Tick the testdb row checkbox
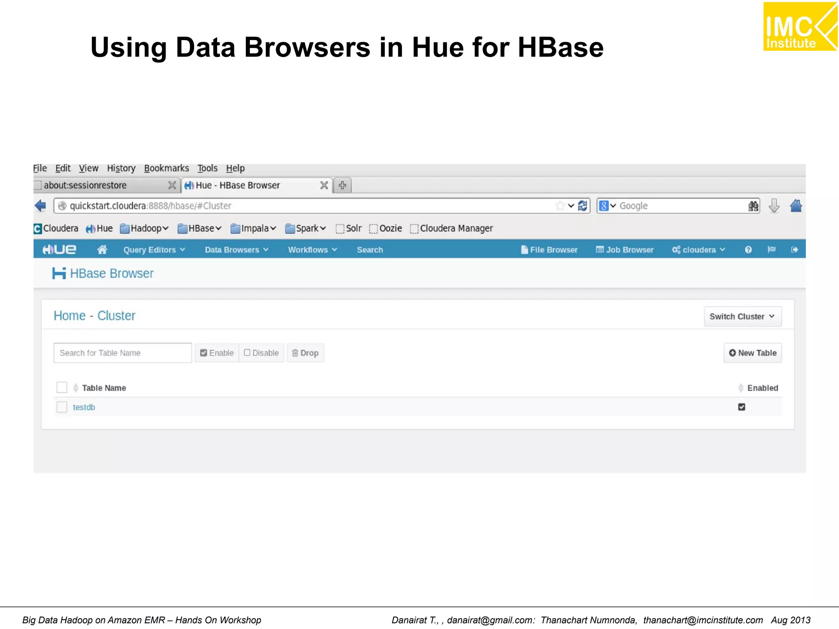 (62, 407)
